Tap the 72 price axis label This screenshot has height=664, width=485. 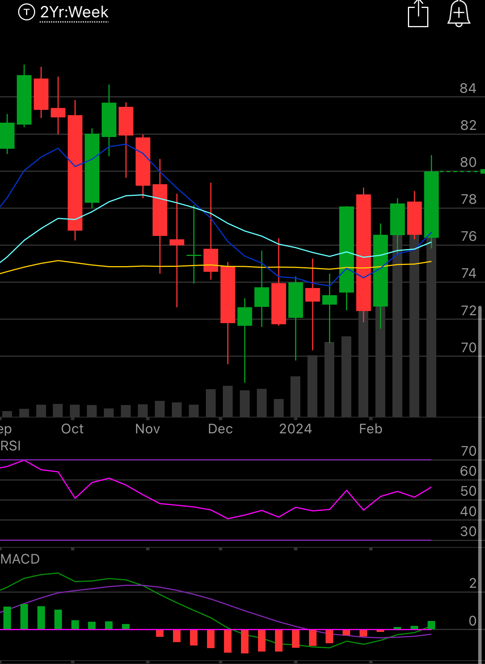pos(469,311)
